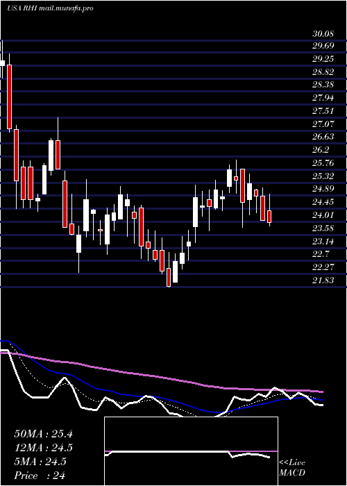
Task: Click the '50MA : 25.4' readout
Action: click(43, 434)
